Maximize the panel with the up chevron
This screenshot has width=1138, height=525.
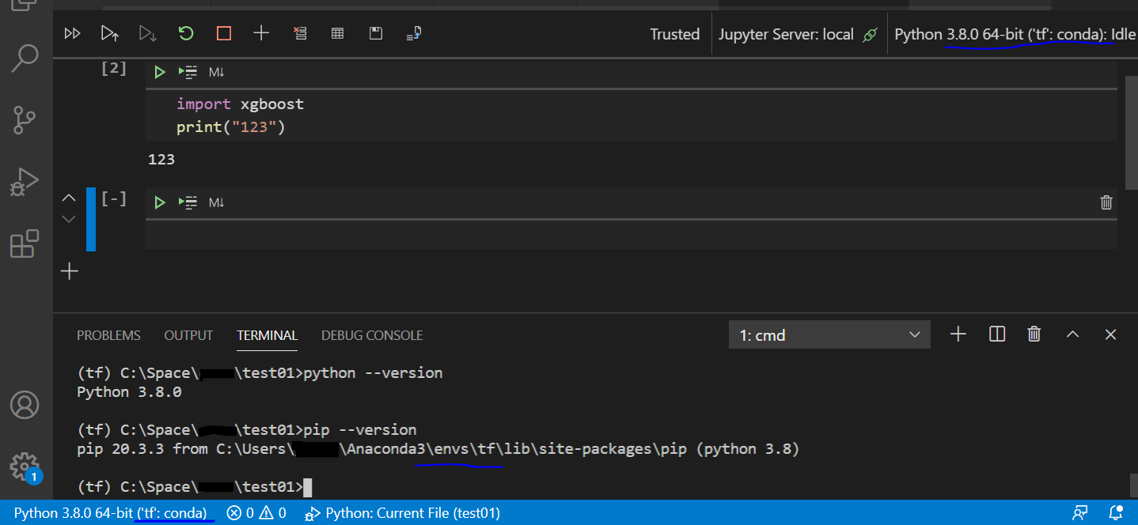[1072, 334]
